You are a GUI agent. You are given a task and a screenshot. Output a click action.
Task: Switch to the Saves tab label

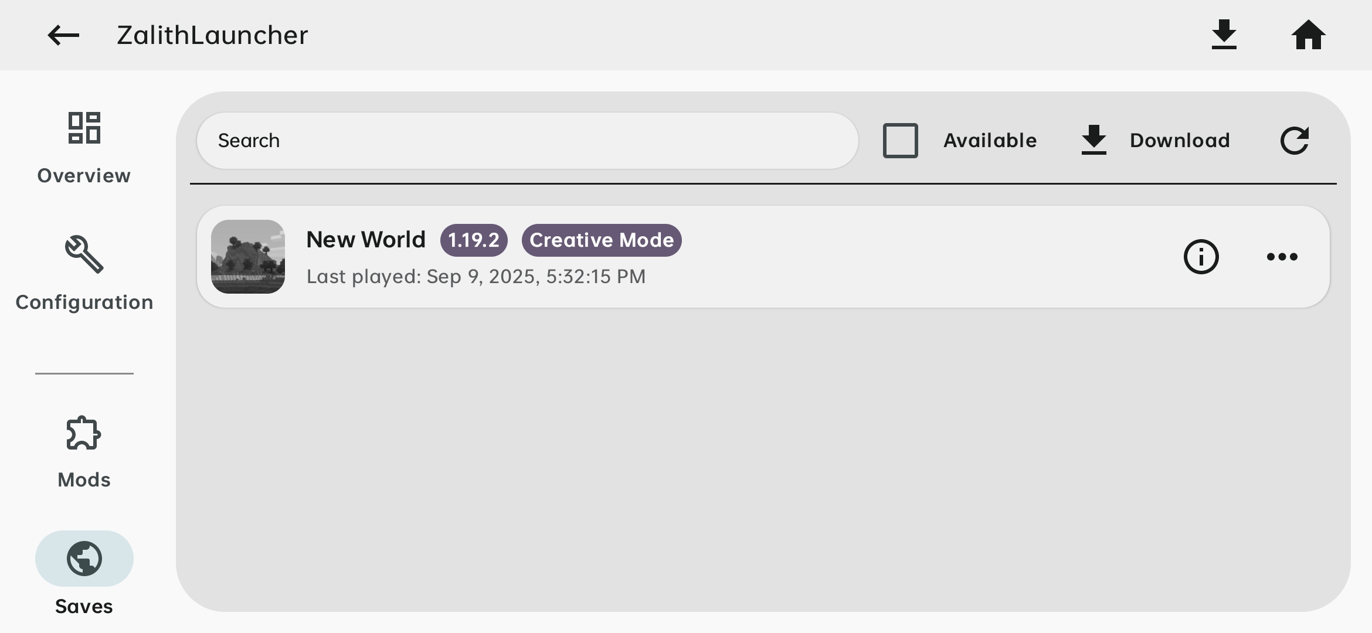[x=84, y=607]
